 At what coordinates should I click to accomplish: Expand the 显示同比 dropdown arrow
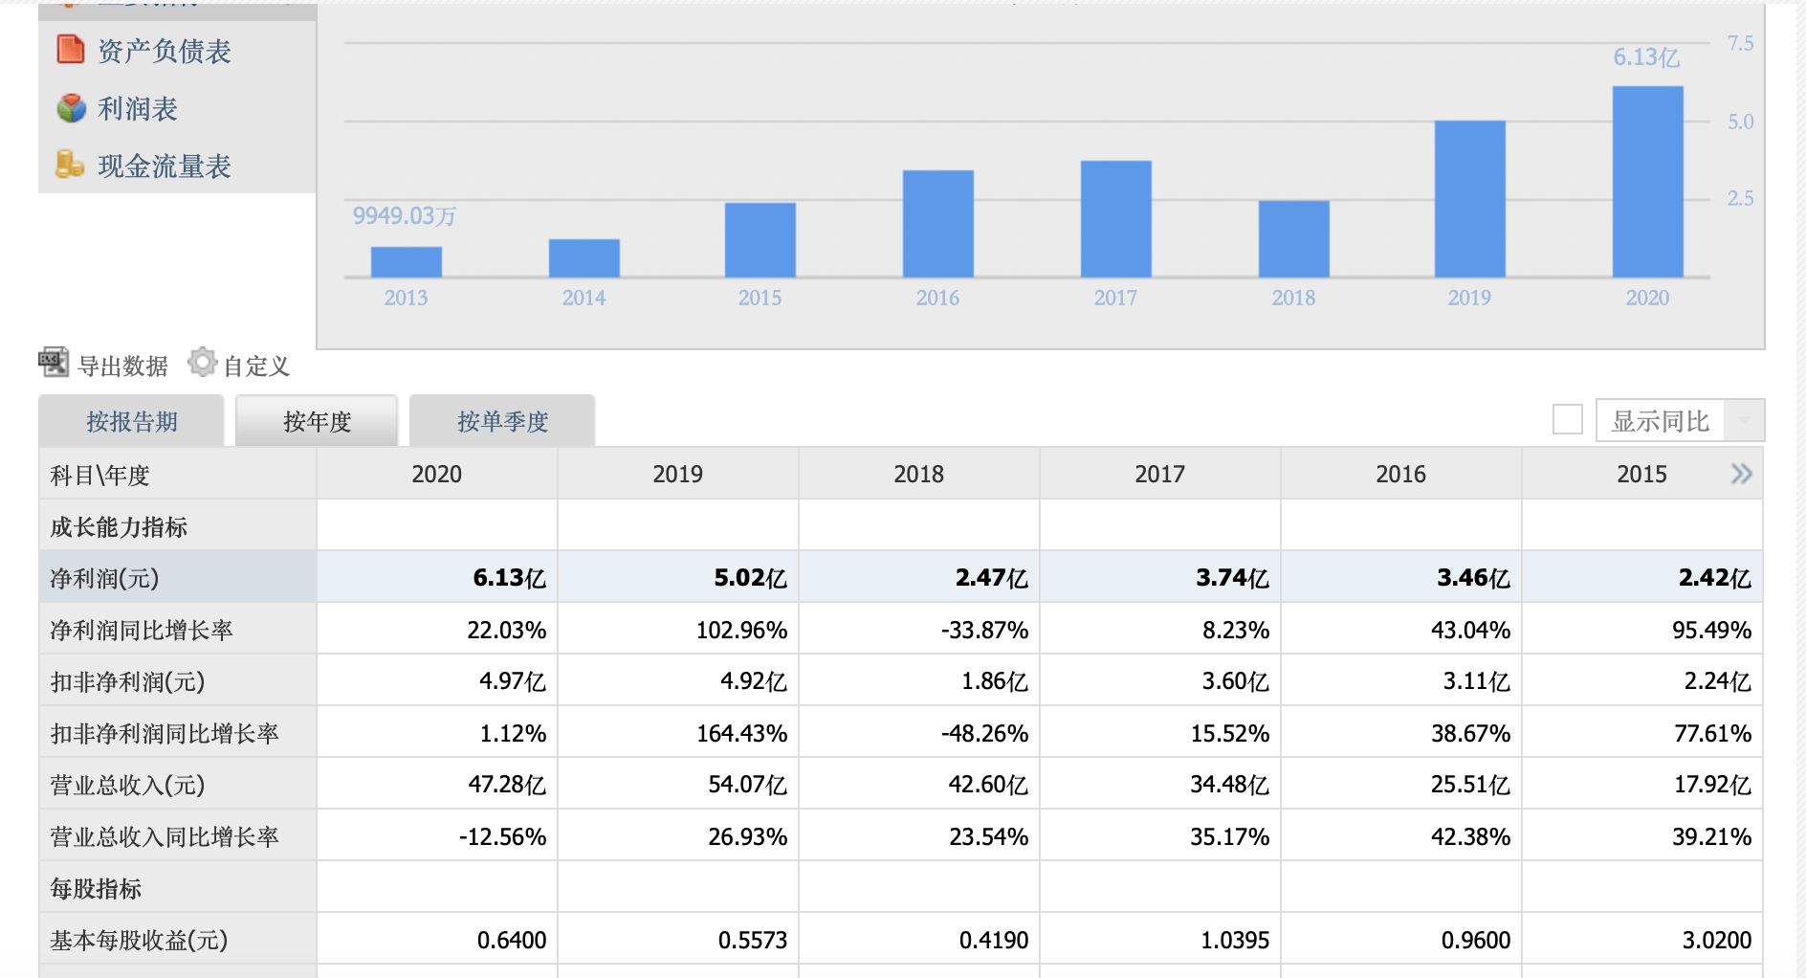pyautogui.click(x=1744, y=420)
